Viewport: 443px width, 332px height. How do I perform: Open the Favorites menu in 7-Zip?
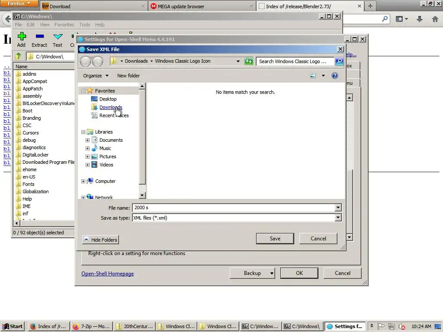[x=64, y=25]
